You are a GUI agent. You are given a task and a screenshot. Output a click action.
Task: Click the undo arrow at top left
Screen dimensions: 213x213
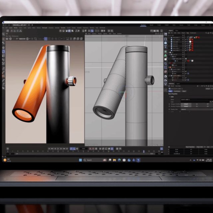[4, 25]
